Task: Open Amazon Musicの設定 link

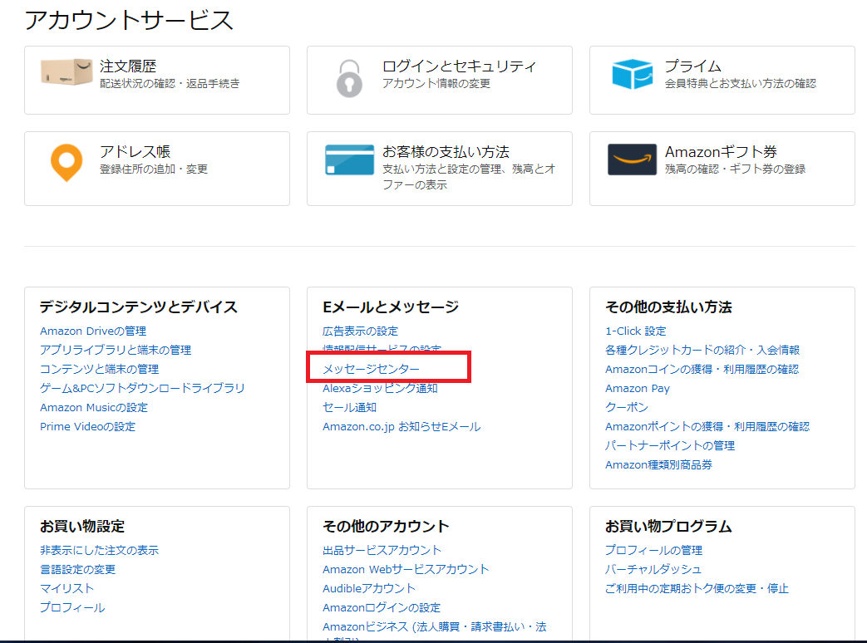Action: (x=94, y=408)
